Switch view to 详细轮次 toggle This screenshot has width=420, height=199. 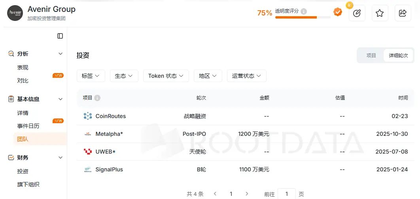click(x=398, y=56)
